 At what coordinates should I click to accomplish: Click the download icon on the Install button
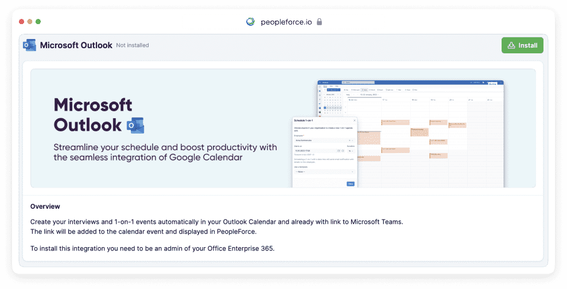pos(511,46)
